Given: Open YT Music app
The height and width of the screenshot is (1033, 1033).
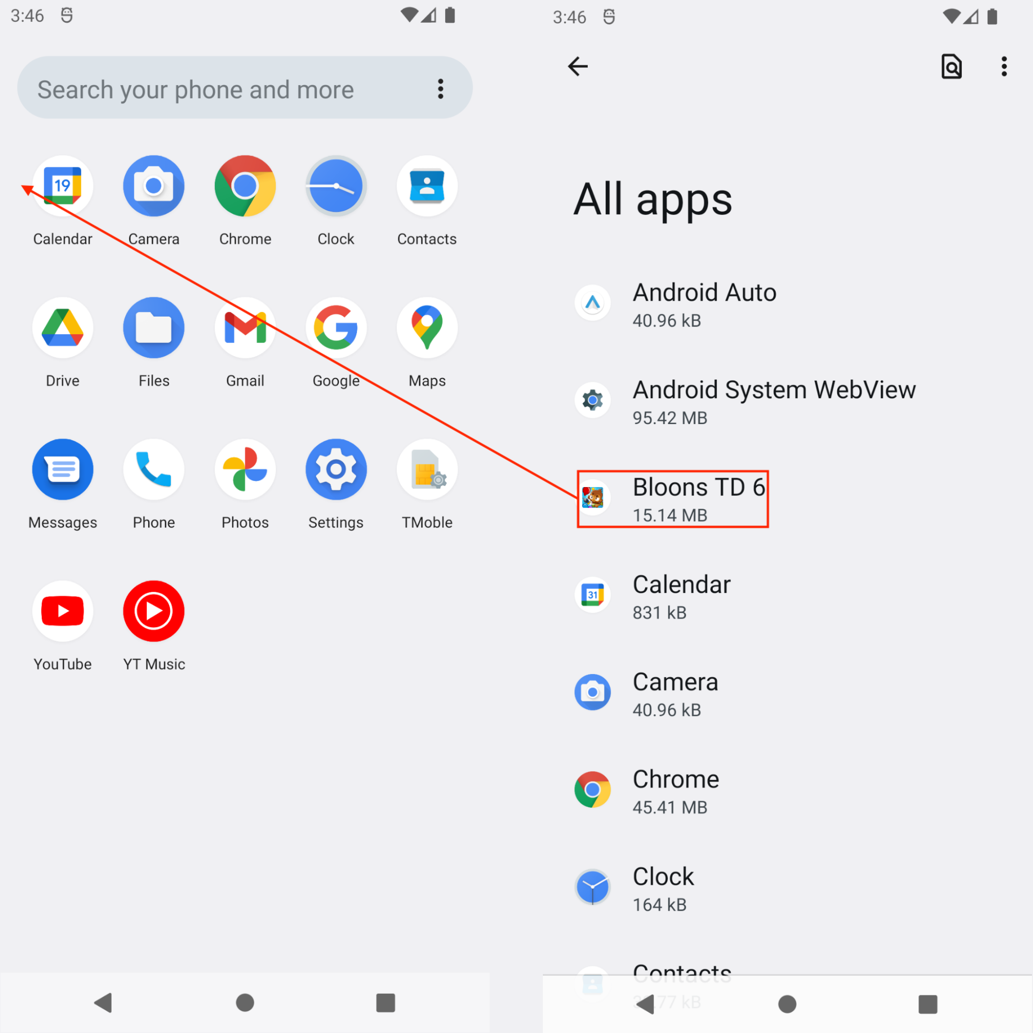Looking at the screenshot, I should pos(153,611).
